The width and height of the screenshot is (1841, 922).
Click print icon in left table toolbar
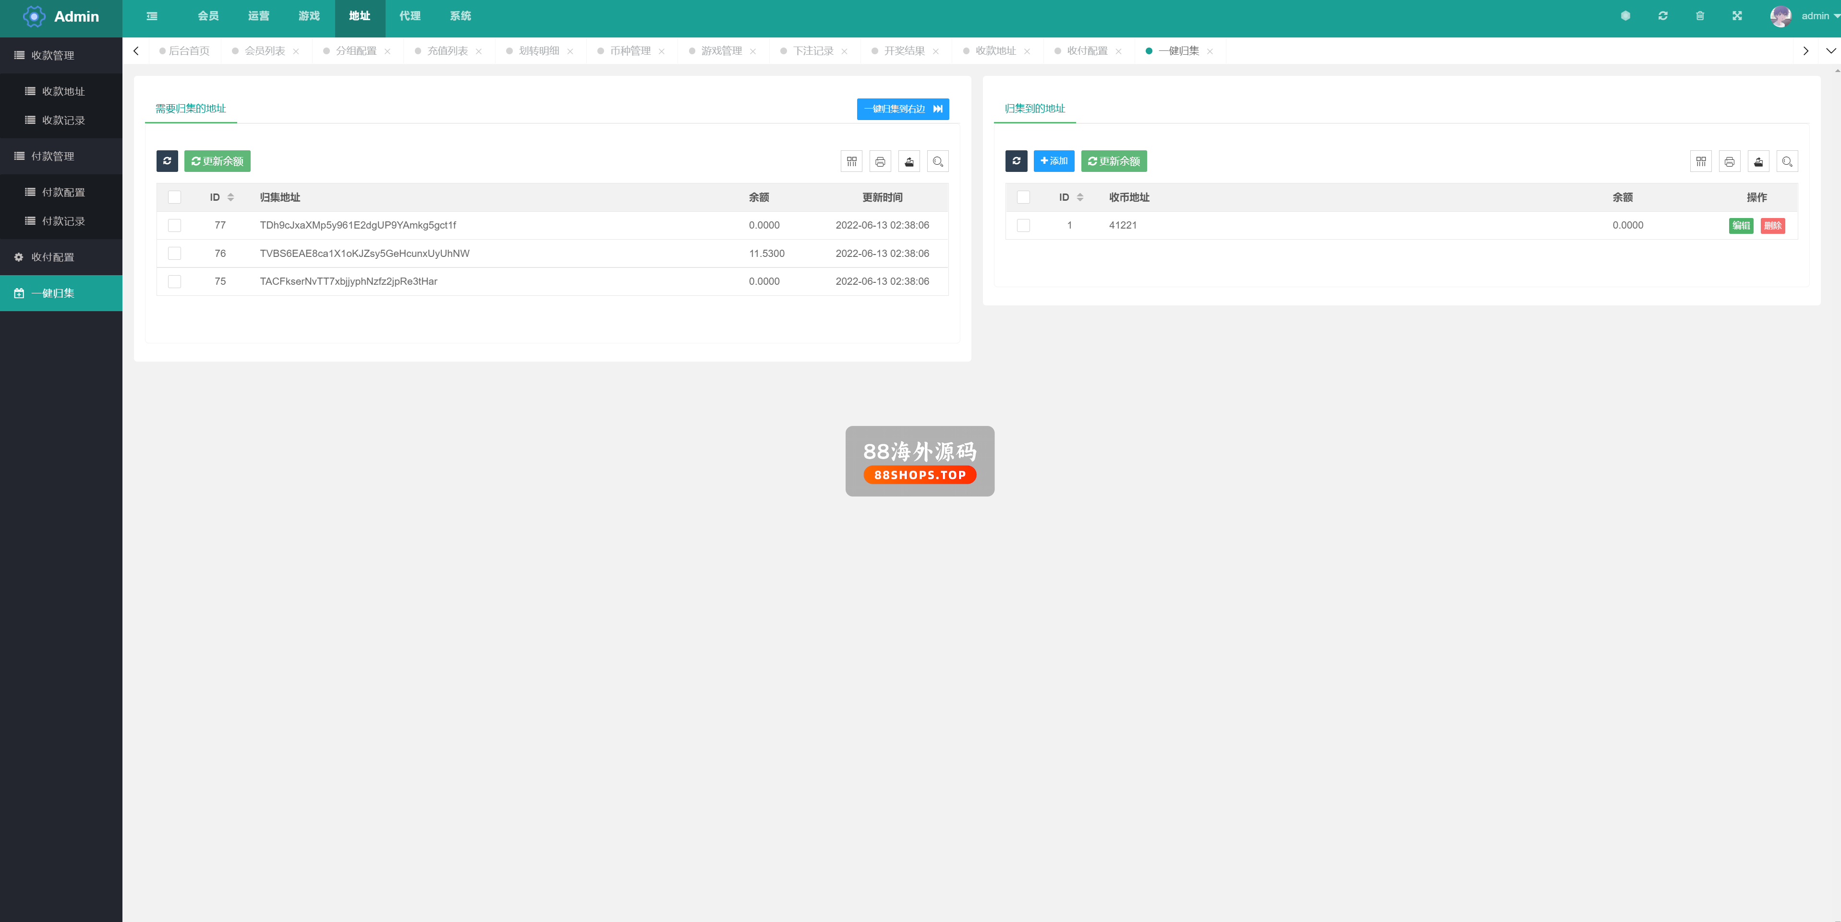pyautogui.click(x=880, y=161)
